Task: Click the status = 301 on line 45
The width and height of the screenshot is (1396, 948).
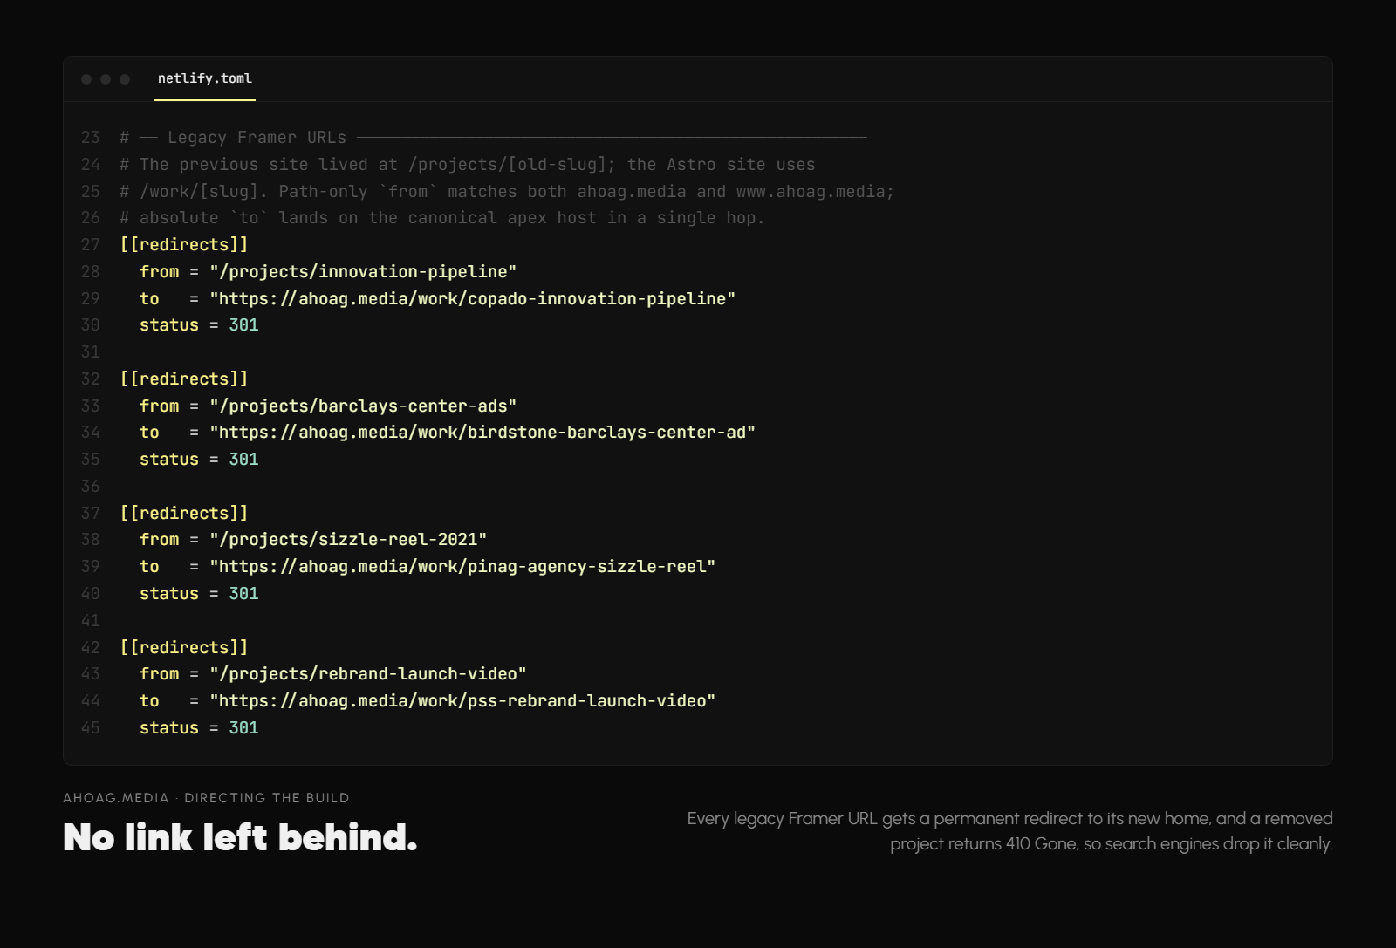Action: click(x=199, y=728)
